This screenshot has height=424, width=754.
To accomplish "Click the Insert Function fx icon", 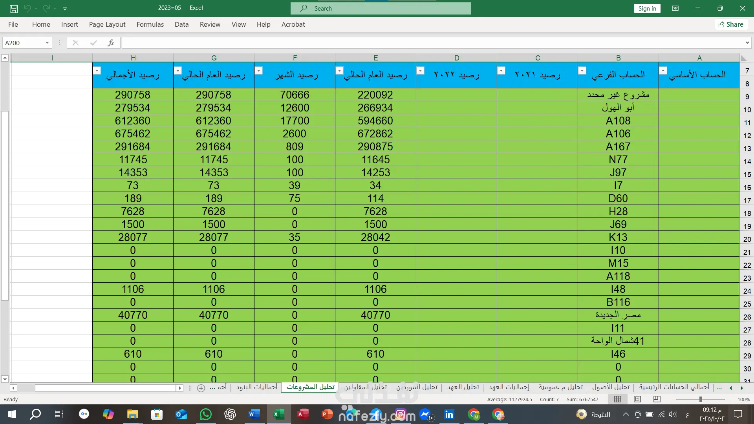I will [x=111, y=43].
